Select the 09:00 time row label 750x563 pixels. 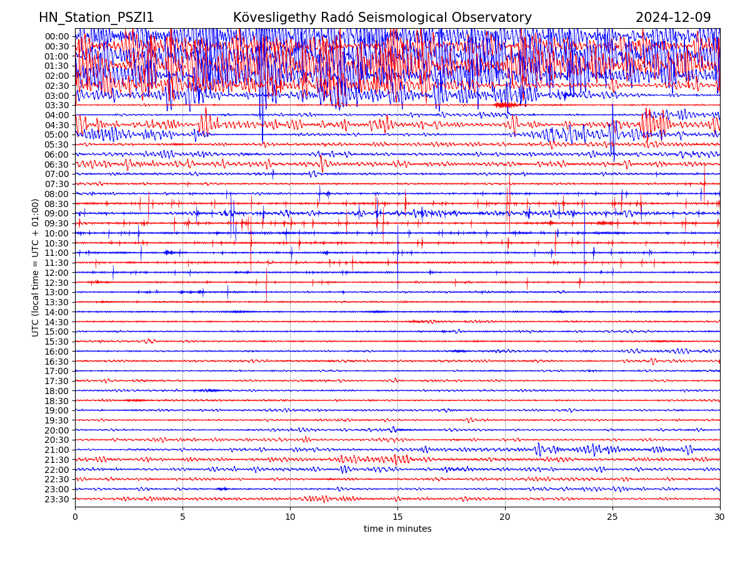(57, 213)
